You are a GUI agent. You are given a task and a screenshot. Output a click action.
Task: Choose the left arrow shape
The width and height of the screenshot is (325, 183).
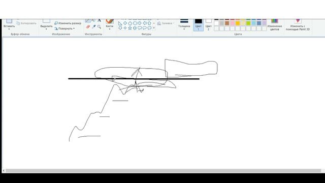pyautogui.click(x=144, y=23)
